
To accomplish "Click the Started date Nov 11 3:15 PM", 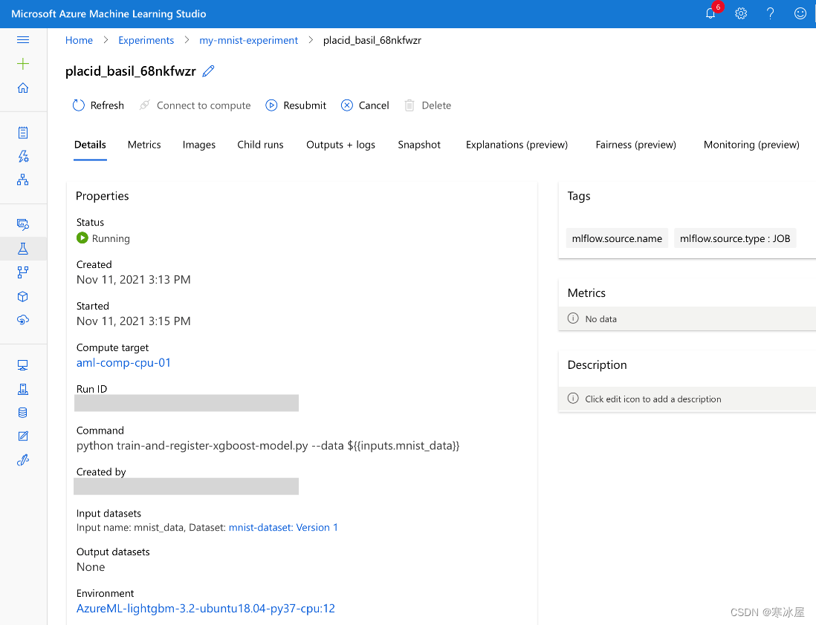I will (133, 321).
